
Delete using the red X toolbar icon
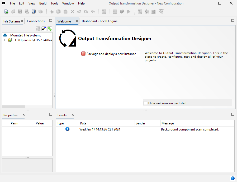click(72, 12)
